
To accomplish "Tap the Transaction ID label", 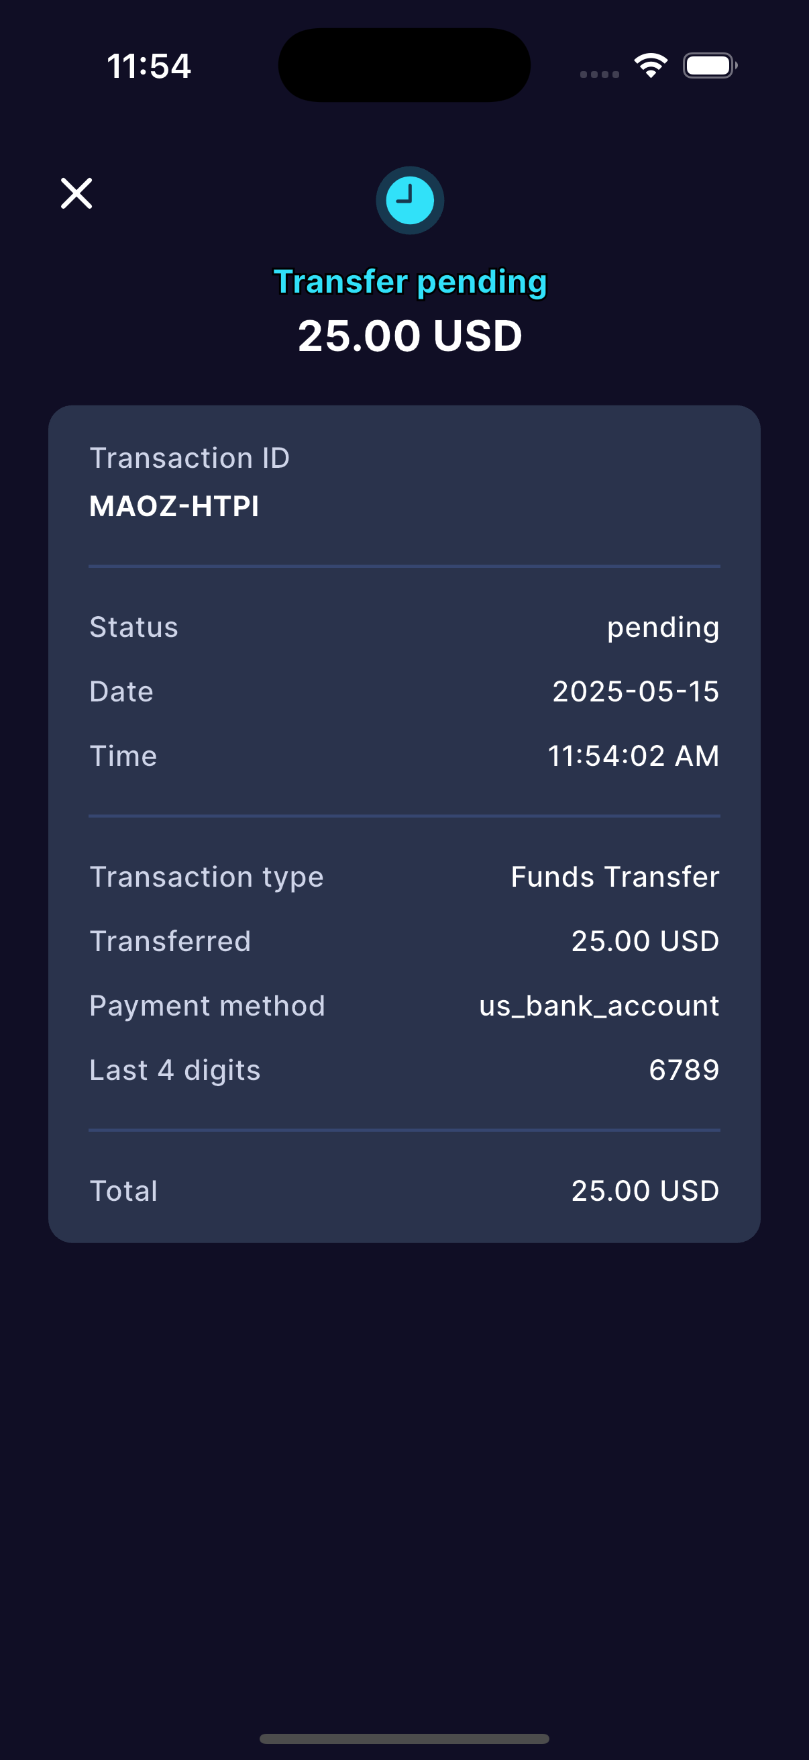I will pyautogui.click(x=190, y=458).
